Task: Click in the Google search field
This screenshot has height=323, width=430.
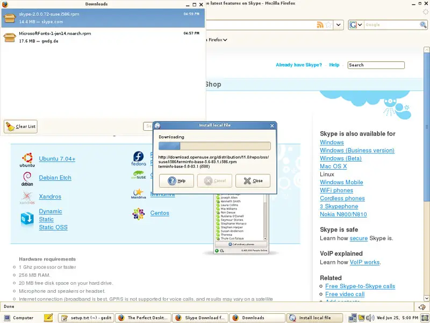Action: (392, 25)
